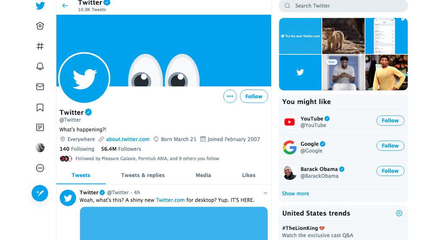Open the profile options three-dot button

click(x=230, y=97)
